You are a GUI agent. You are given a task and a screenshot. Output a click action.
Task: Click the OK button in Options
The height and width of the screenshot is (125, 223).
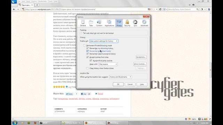pyautogui.click(x=118, y=84)
